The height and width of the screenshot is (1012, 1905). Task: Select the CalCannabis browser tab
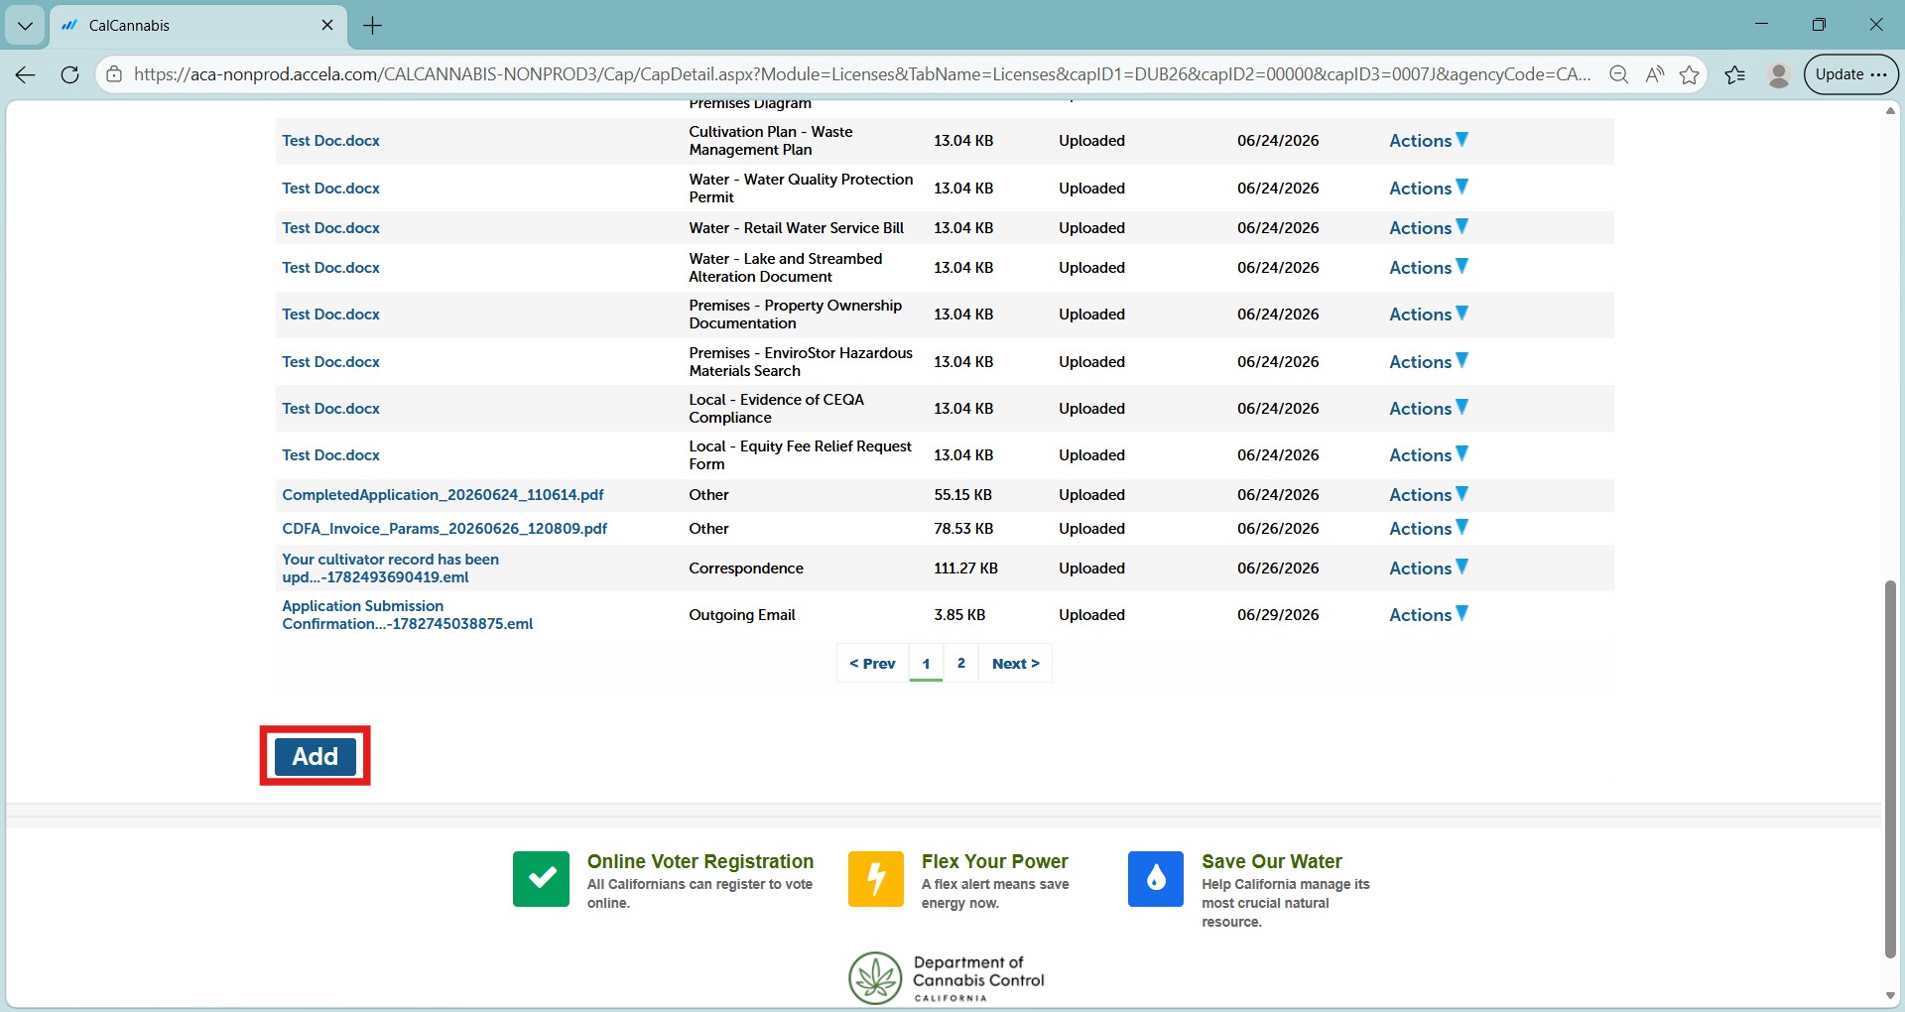coord(197,26)
